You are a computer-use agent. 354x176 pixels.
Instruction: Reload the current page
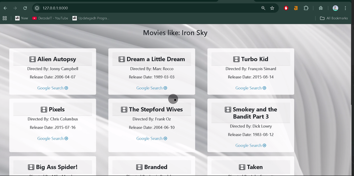tap(25, 8)
